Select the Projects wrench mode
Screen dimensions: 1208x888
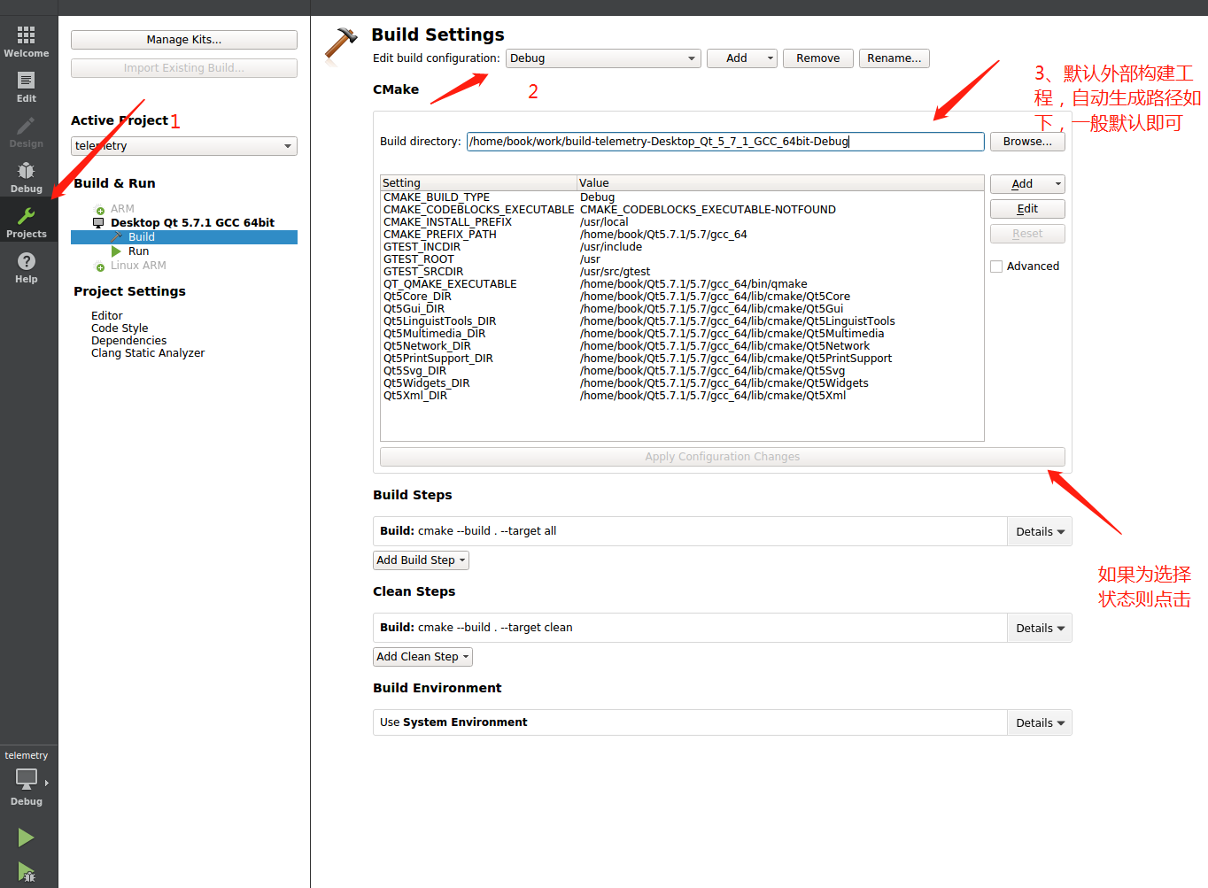(x=27, y=222)
